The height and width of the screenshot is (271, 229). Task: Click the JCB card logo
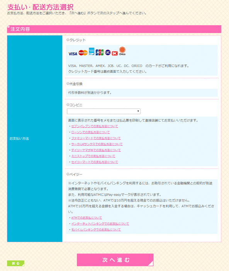pyautogui.click(x=100, y=52)
